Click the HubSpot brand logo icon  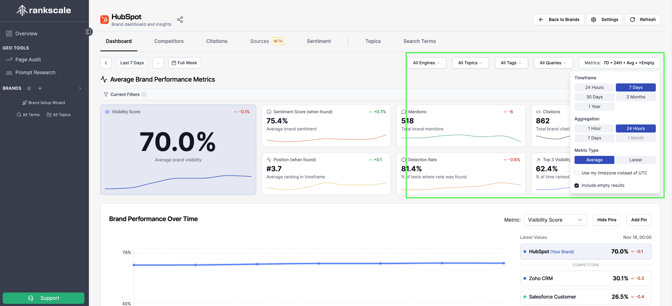click(x=104, y=20)
